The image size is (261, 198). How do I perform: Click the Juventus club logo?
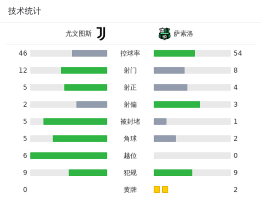101,33
